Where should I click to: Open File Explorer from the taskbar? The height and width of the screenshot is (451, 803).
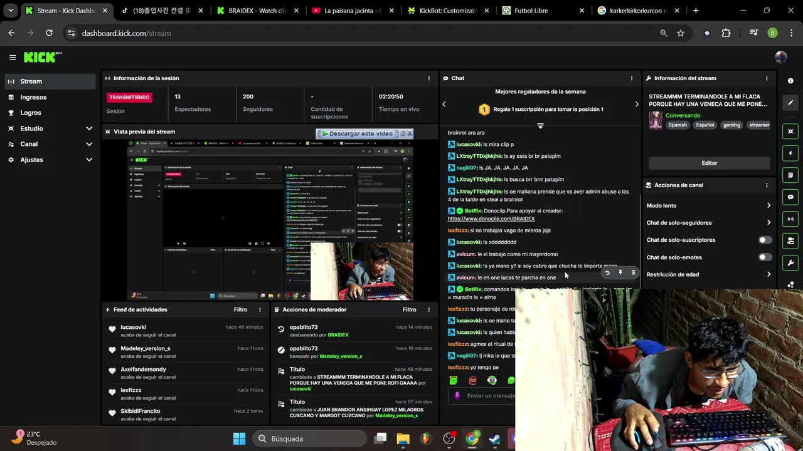(403, 438)
